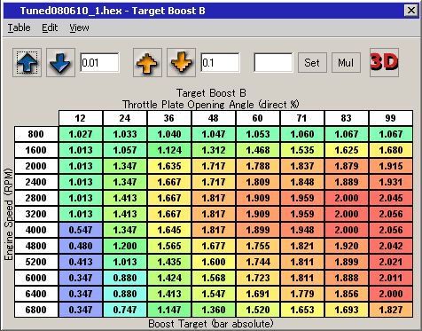Select cell 1.856 in the 6400 row

click(347, 294)
